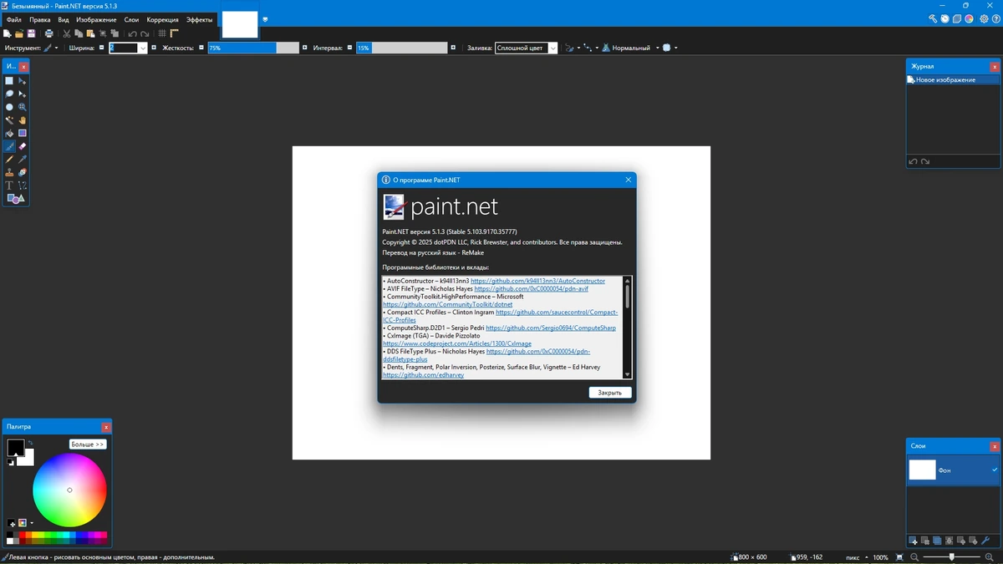Open the Инструмент tool chooser dropdown
The image size is (1003, 564).
coord(50,48)
